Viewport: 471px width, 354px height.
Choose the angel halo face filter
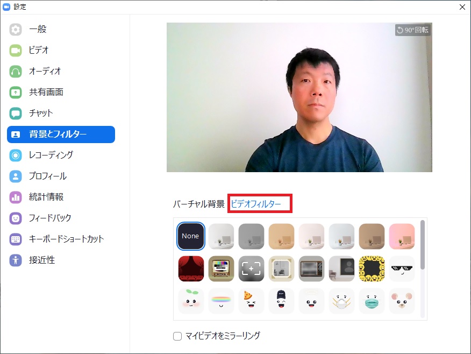(x=311, y=301)
